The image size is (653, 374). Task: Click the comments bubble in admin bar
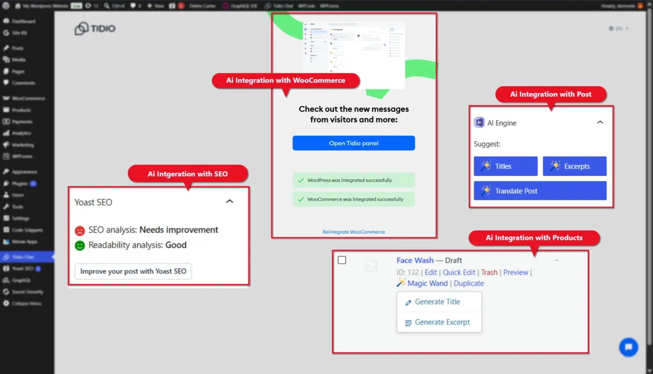[136, 6]
